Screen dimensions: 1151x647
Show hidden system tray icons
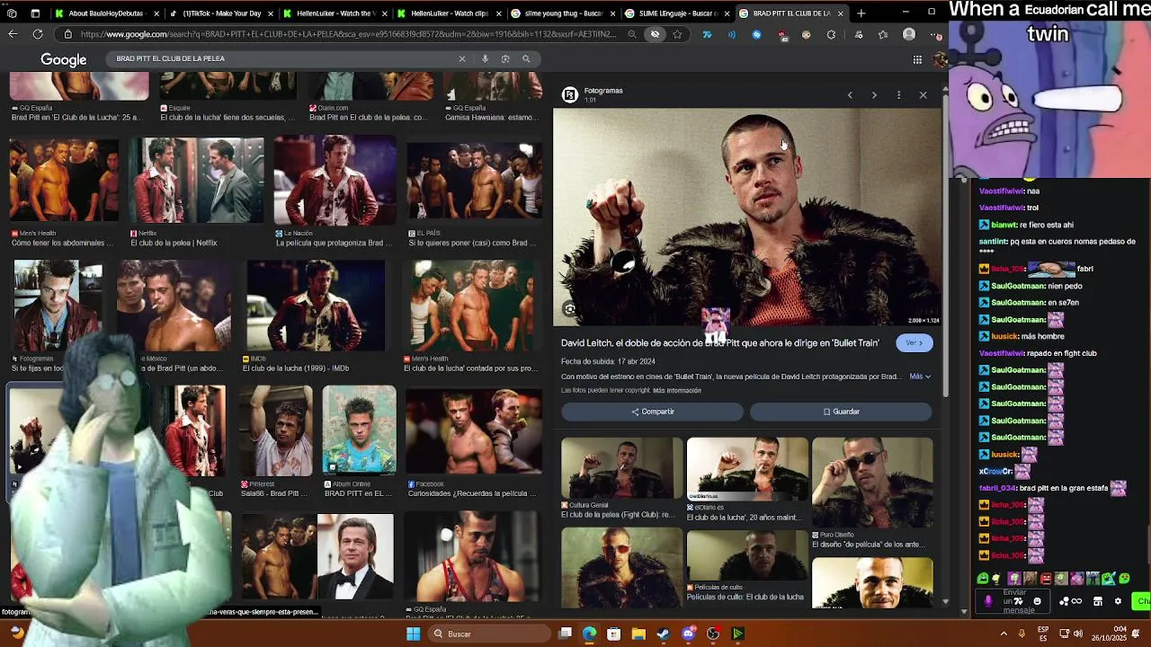click(x=1004, y=634)
